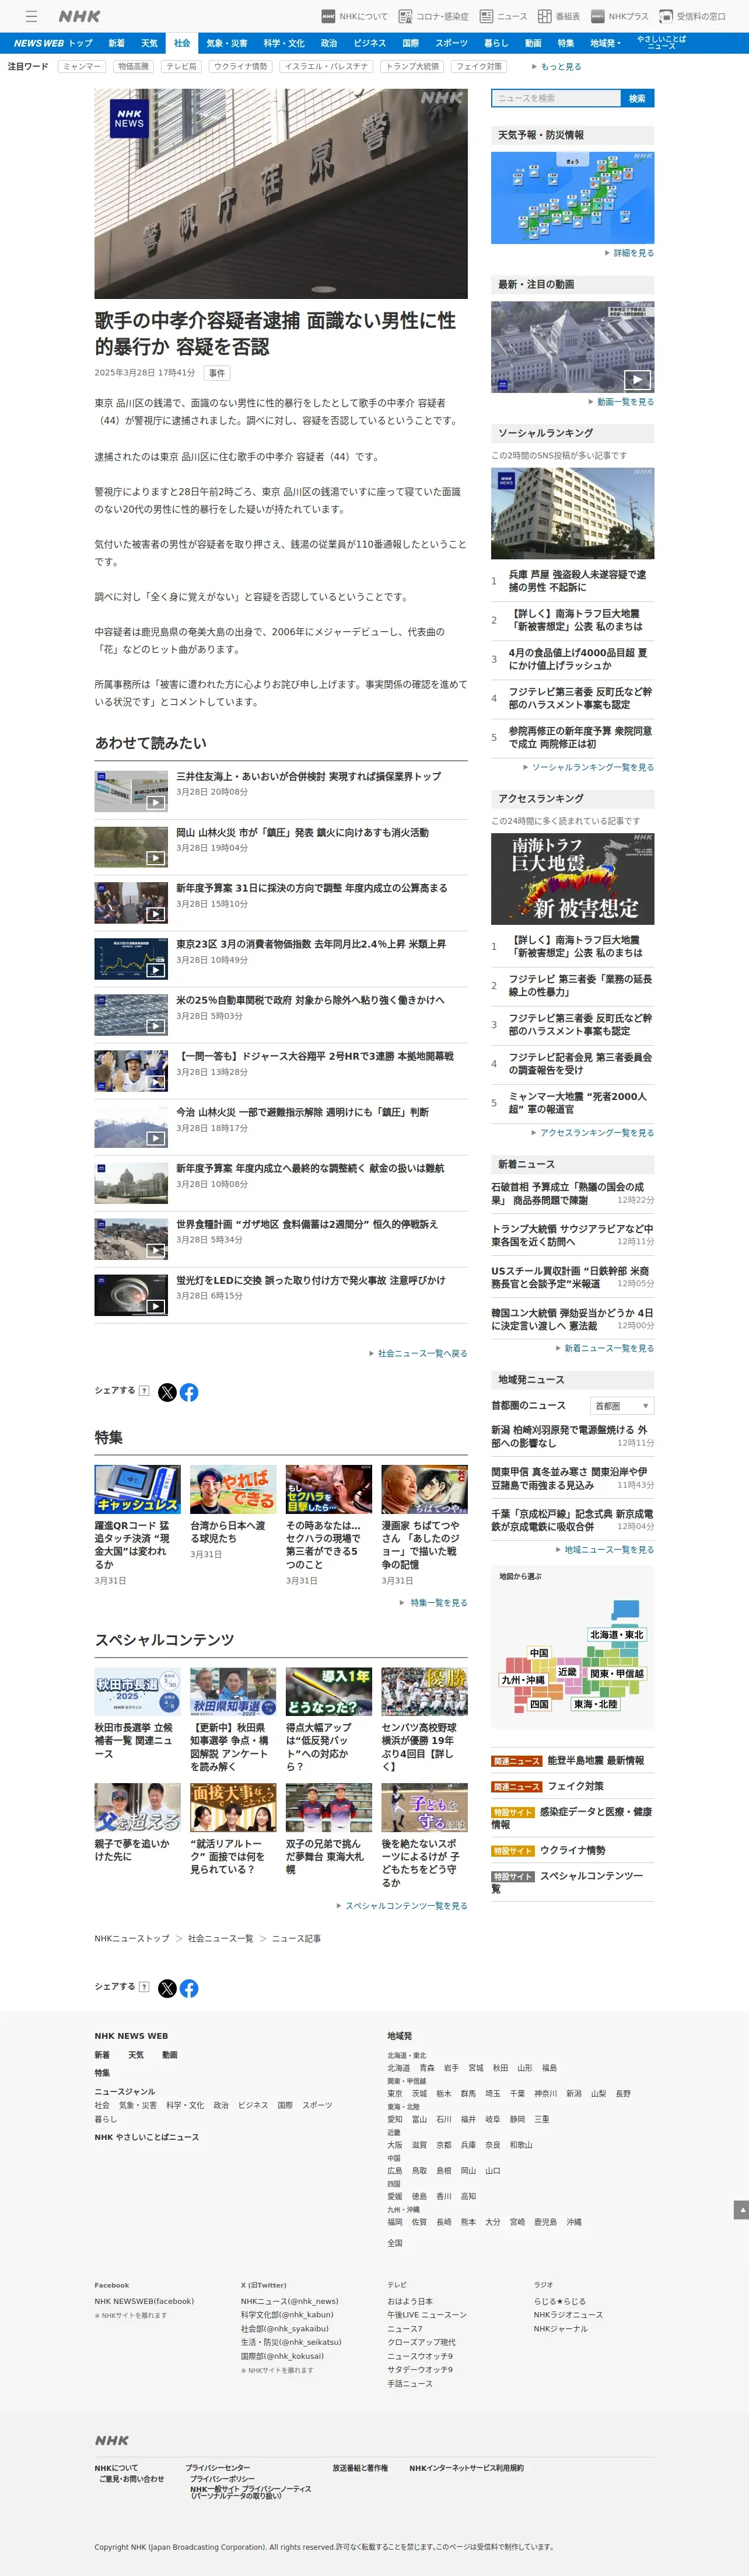Image resolution: width=749 pixels, height=2576 pixels.
Task: Open the weather forecast map image
Action: (573, 197)
